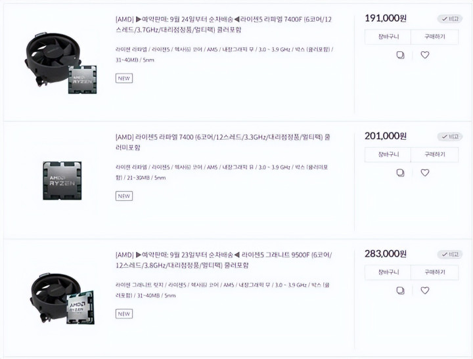
Task: Click 구매하기 for the 191,000원 product
Action: click(x=435, y=37)
